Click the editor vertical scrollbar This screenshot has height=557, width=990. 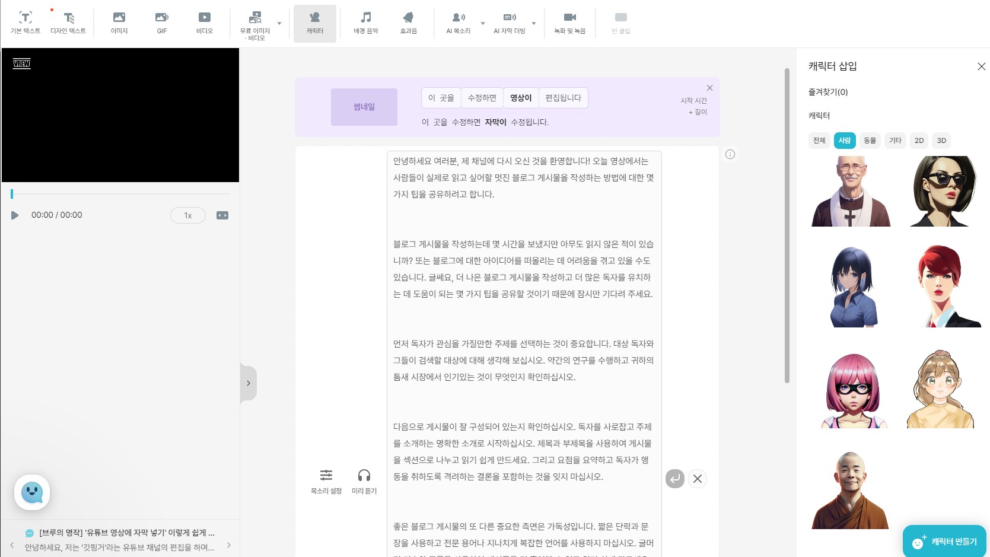pos(787,225)
